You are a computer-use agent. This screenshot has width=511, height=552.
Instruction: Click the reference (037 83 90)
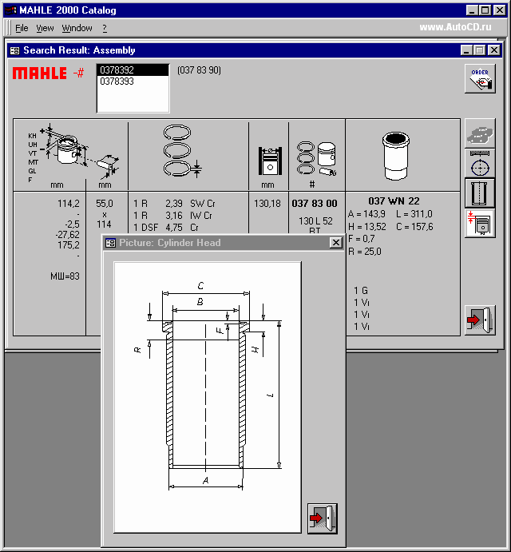pyautogui.click(x=199, y=70)
